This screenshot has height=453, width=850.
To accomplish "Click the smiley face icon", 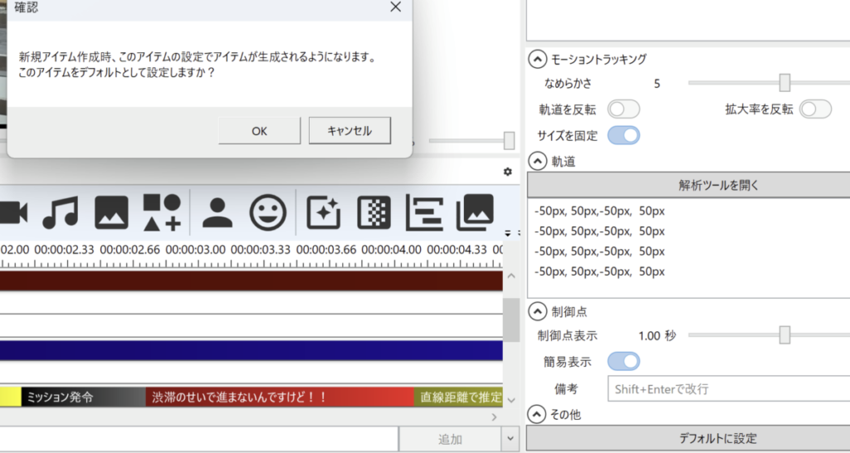I will point(267,213).
